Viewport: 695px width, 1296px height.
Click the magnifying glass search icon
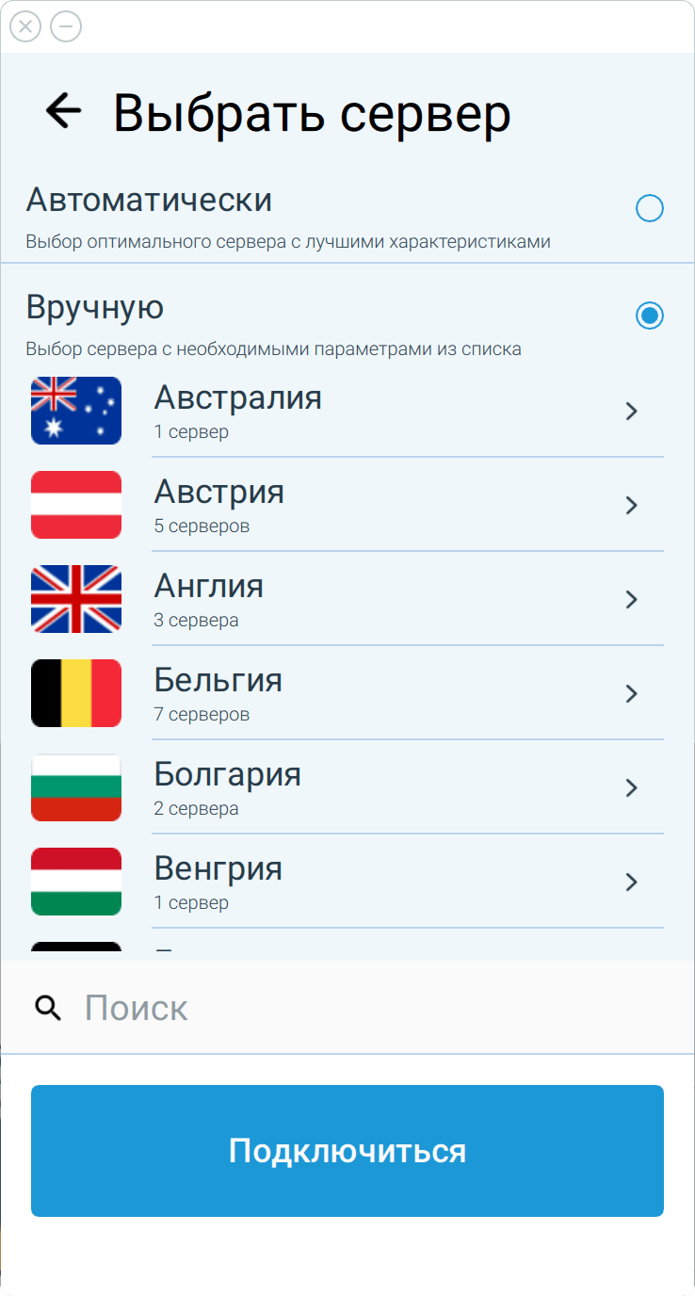pos(47,1007)
